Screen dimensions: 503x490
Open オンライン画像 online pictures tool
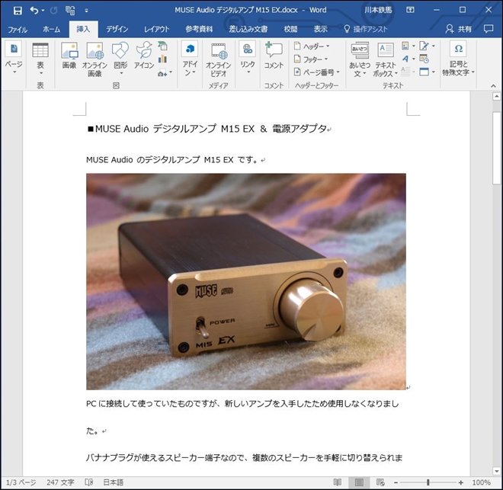tap(95, 59)
